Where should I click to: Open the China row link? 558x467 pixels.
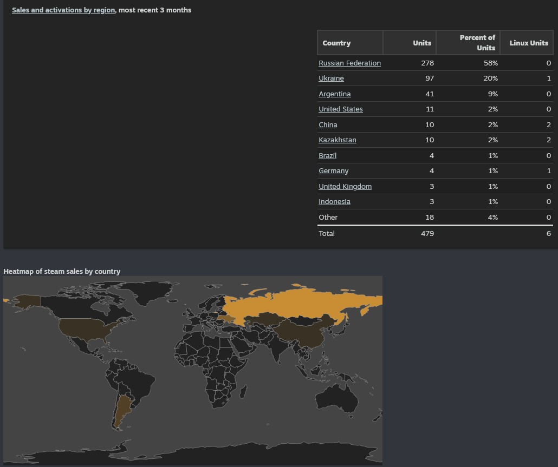click(328, 125)
